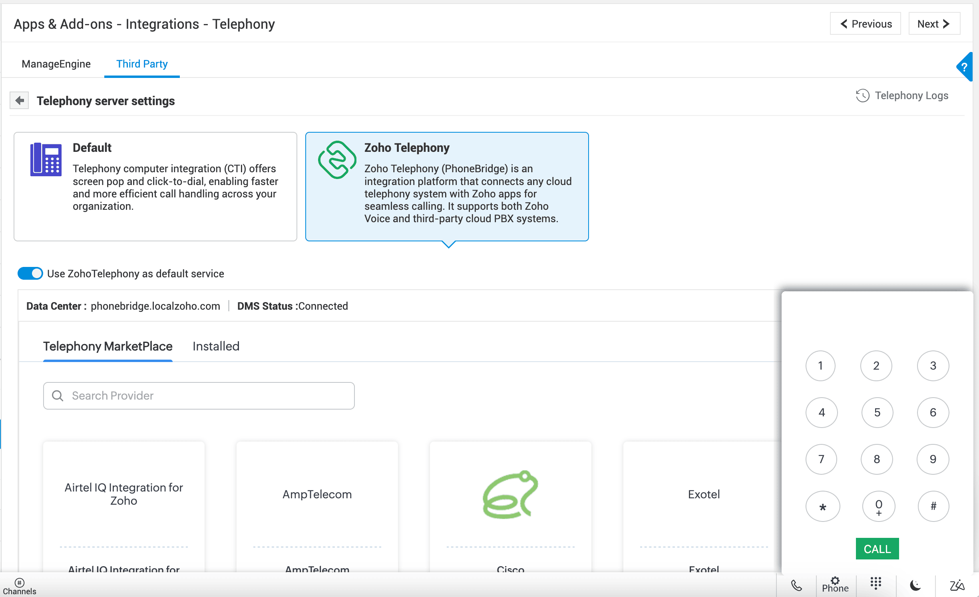The width and height of the screenshot is (979, 597).
Task: Click the search magnifier icon
Action: click(x=58, y=396)
